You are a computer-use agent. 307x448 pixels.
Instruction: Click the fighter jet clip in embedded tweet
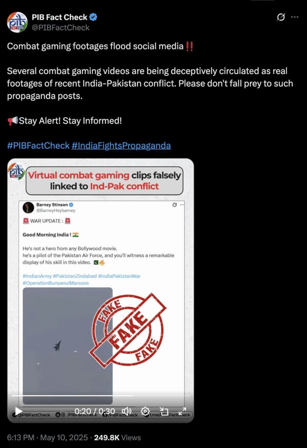[x=68, y=346]
